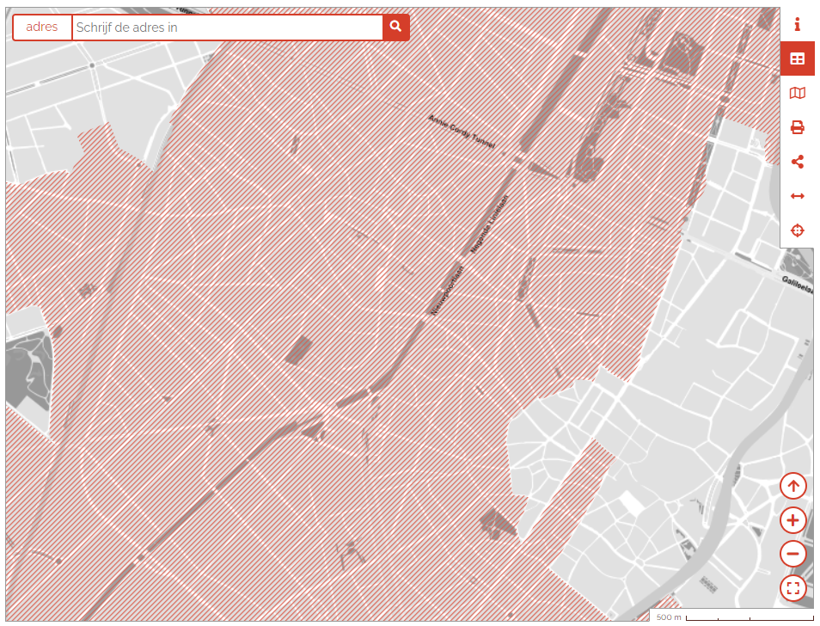Image resolution: width=820 pixels, height=626 pixels.
Task: Enter fullscreen using the brackets icon
Action: coord(792,588)
